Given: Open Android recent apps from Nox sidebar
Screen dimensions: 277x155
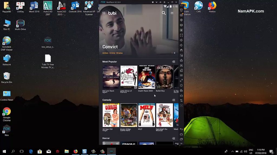Looking at the screenshot, I should [181, 139].
